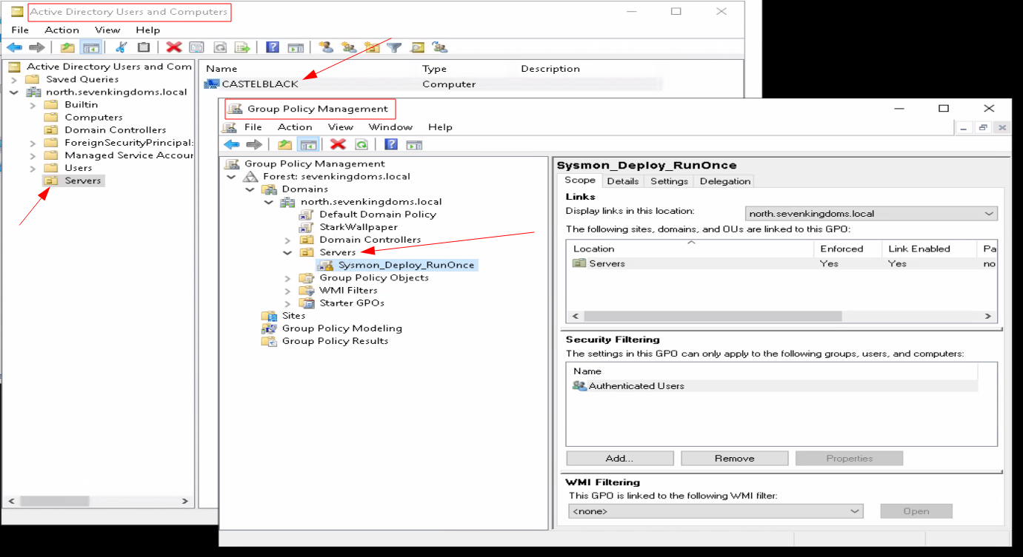Switch to the Settings tab of Sysmon_Deploy_RunOnce
The width and height of the screenshot is (1023, 557).
click(x=669, y=180)
